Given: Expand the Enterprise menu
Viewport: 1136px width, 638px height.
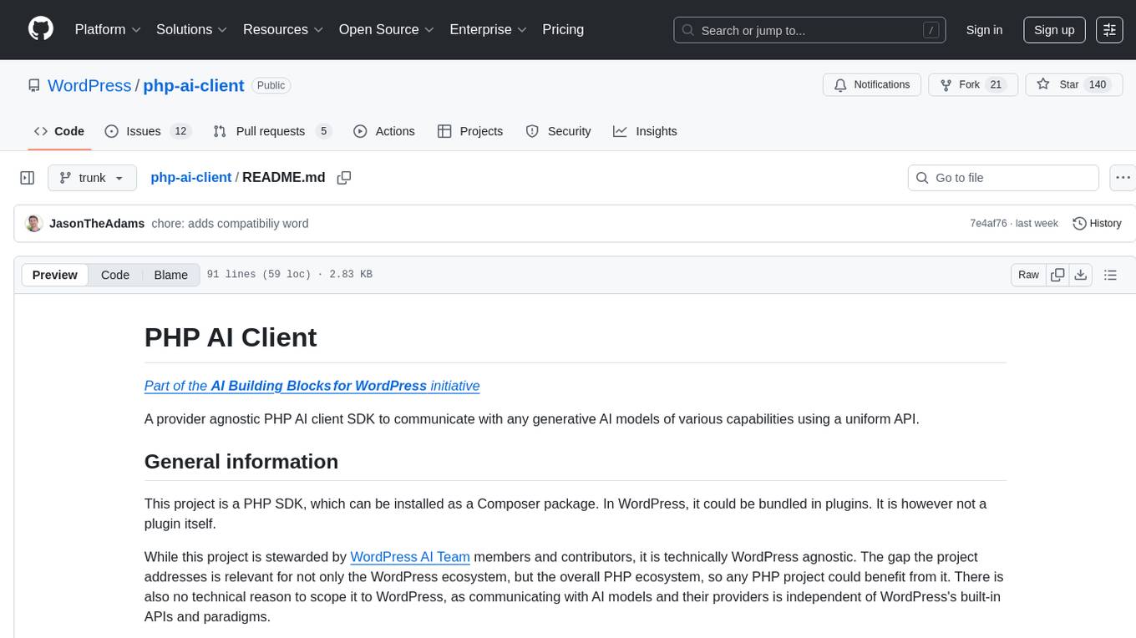Looking at the screenshot, I should tap(488, 29).
